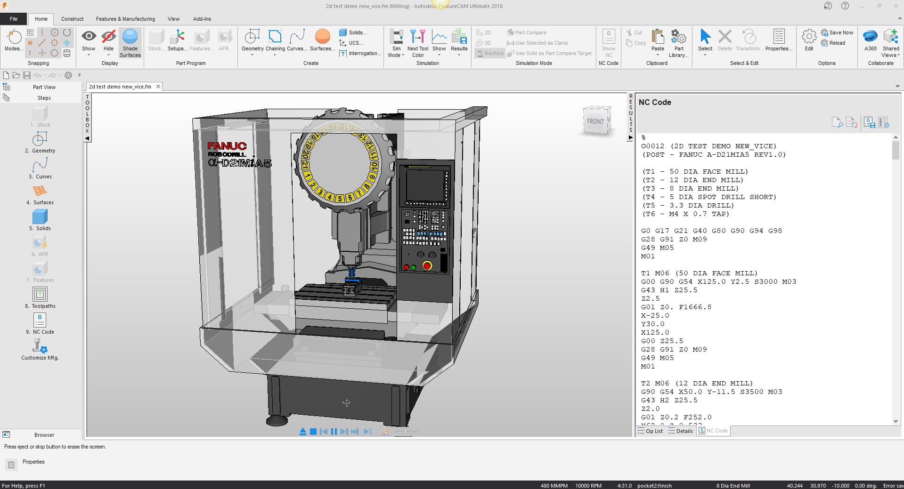
Task: Open the Curves wizard
Action: click(297, 40)
